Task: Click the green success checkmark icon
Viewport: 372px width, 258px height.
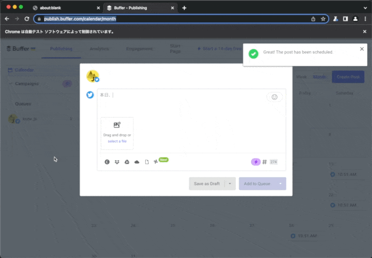Action: point(253,54)
